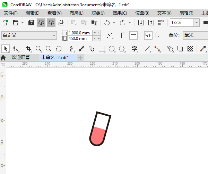Screen dimensions: 208x174
Task: Click the Undo arrow icon
Action: 107,23
